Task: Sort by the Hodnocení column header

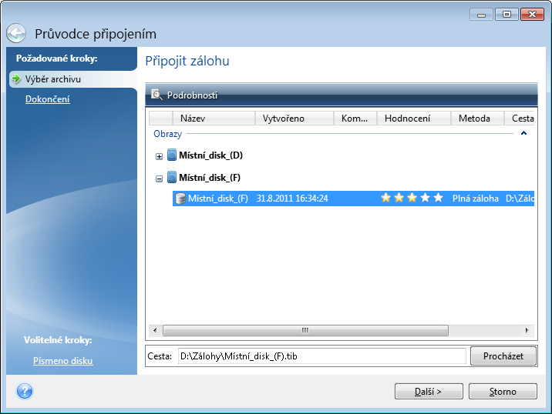Action: (x=414, y=119)
